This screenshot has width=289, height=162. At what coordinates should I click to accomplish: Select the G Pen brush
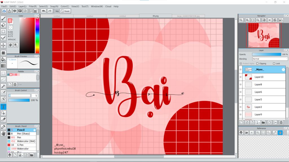(22, 145)
